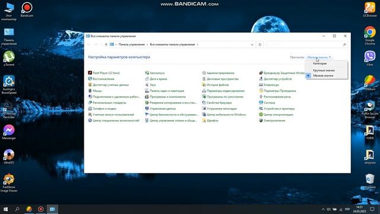This screenshot has width=380, height=214.
Task: Click the Звук speaker icon
Action: coord(147,84)
